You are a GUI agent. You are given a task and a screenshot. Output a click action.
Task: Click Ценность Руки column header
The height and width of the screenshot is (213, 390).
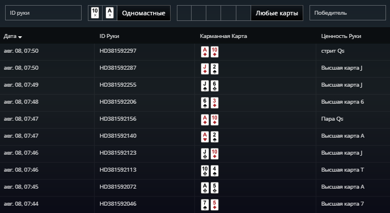coord(341,36)
